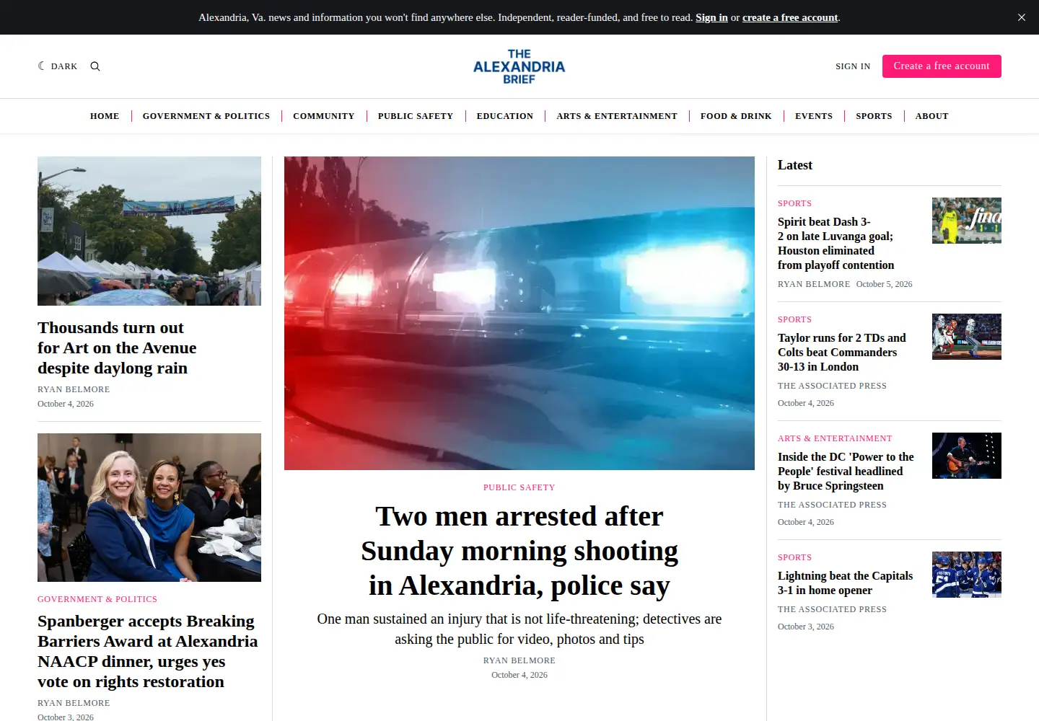Open the Education section
The width and height of the screenshot is (1039, 721).
click(x=505, y=116)
